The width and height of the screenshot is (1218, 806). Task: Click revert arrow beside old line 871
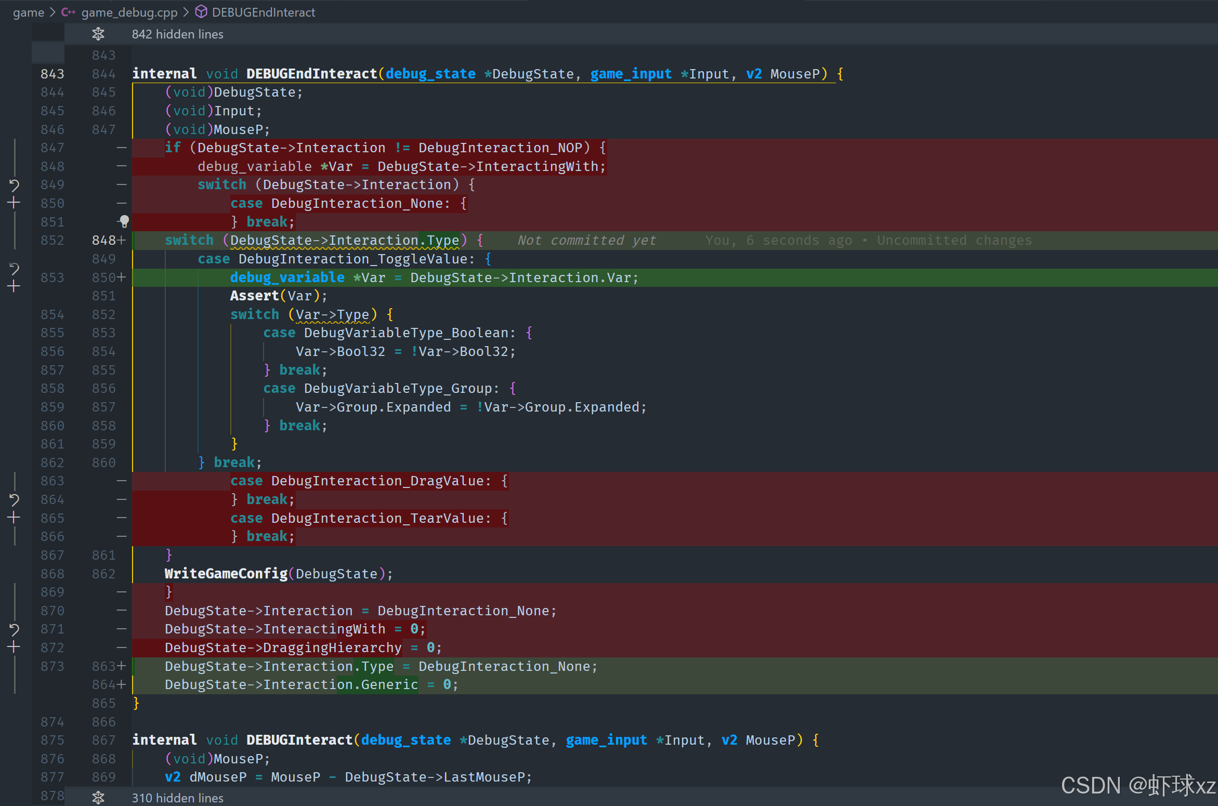tap(14, 629)
